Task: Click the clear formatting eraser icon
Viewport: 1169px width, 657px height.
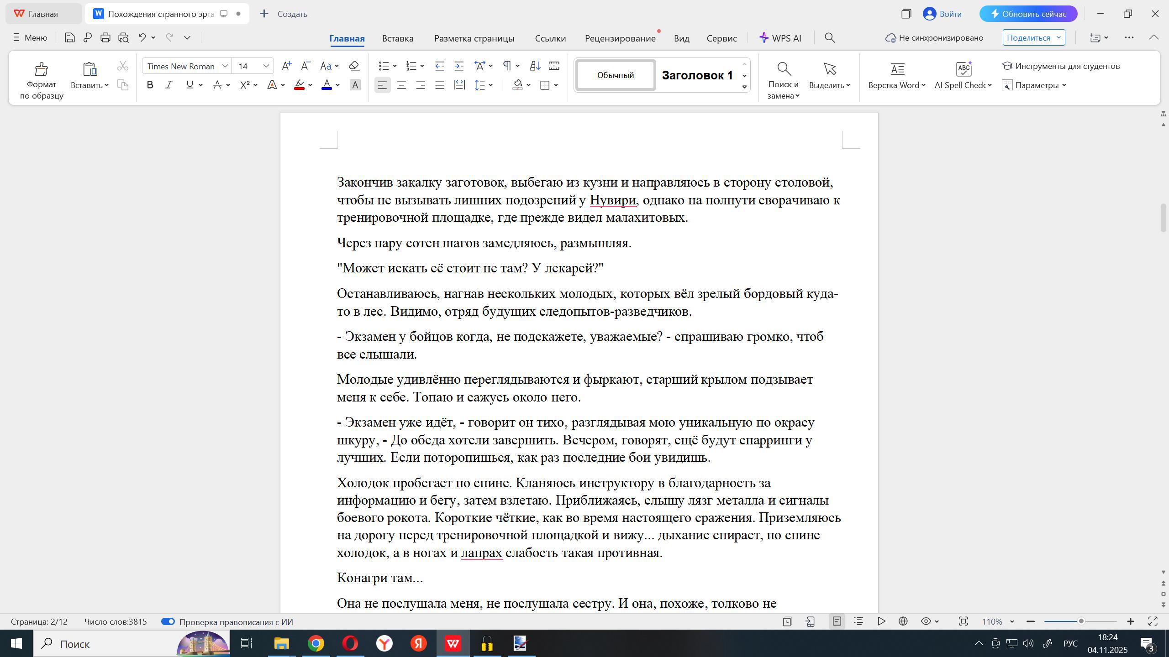Action: 354,66
